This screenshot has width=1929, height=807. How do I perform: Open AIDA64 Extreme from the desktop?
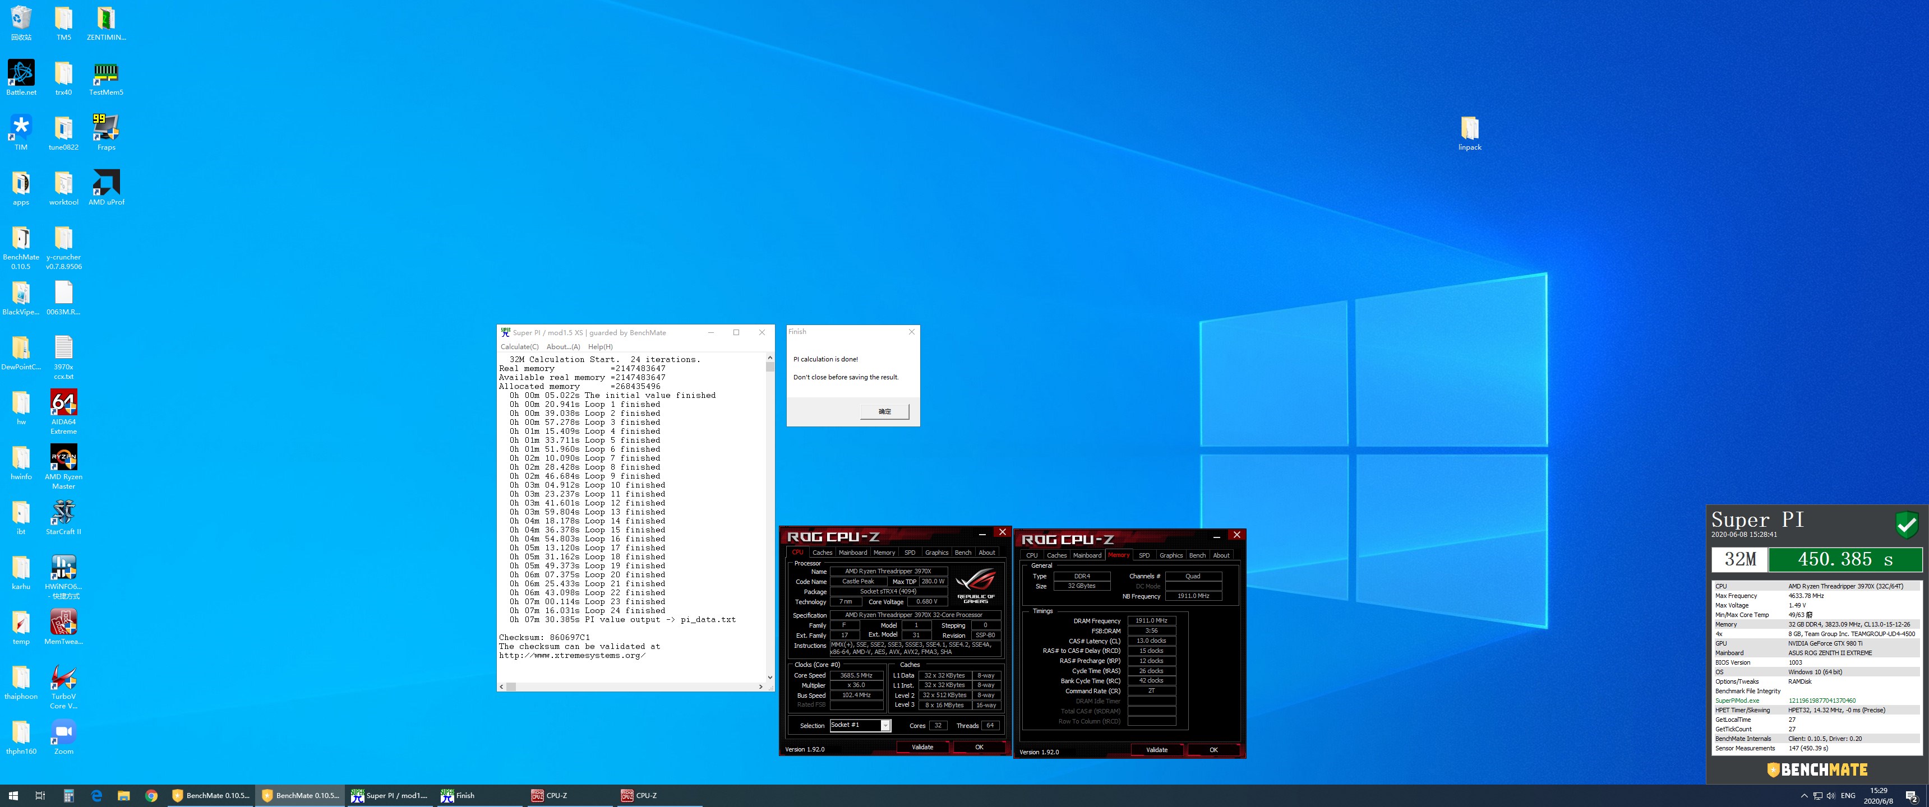64,412
